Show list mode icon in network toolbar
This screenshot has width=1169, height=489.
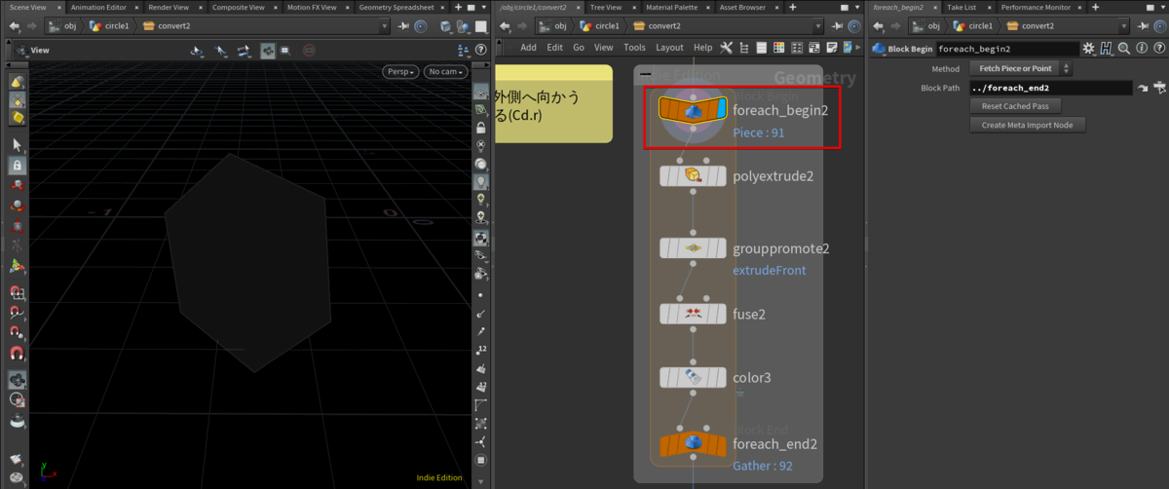[762, 47]
